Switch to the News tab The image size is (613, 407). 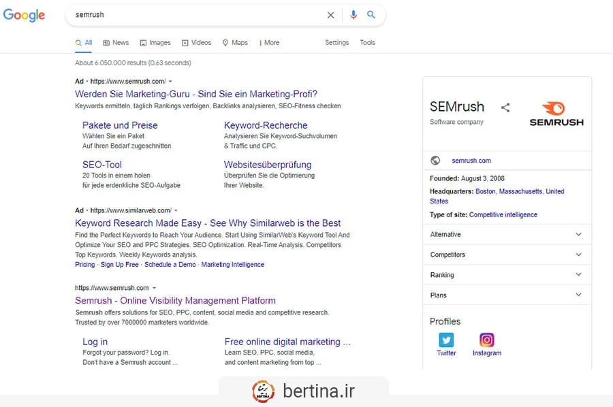point(116,43)
